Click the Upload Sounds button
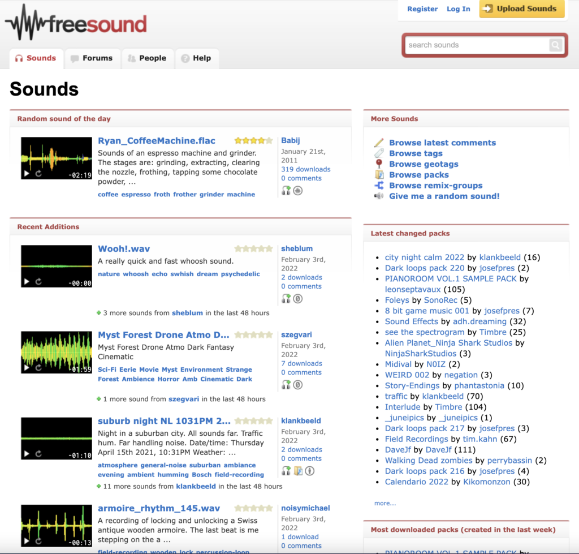 pos(522,8)
